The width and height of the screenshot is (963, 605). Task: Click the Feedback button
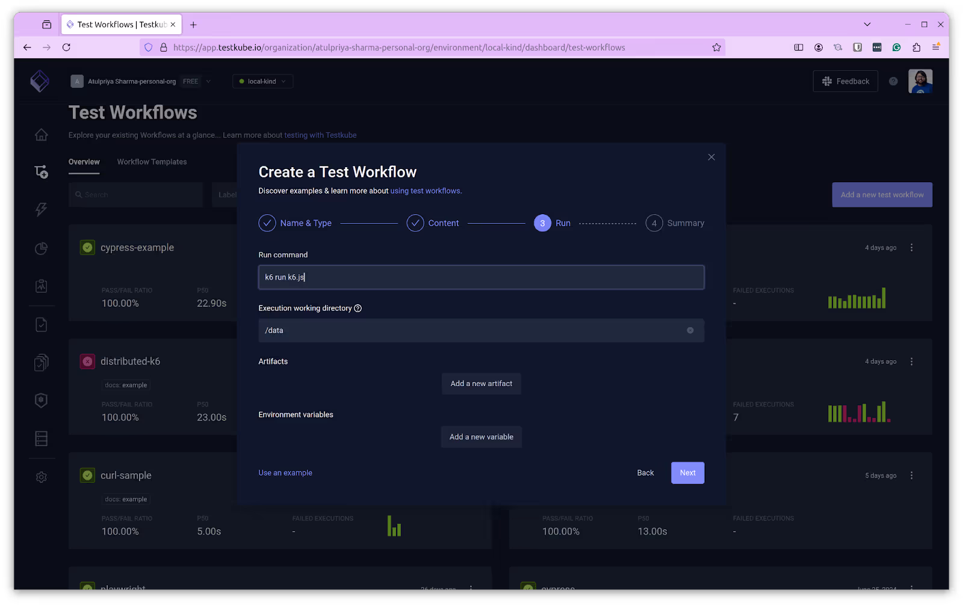846,81
